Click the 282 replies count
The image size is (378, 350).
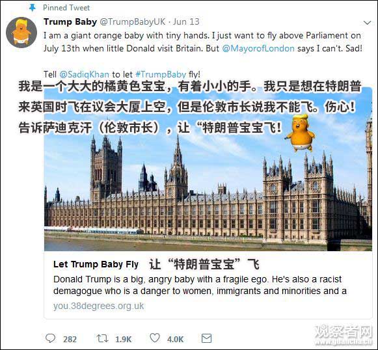click(x=70, y=339)
